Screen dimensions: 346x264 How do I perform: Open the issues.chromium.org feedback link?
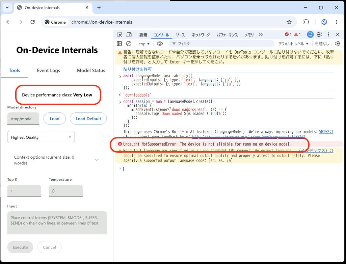pyautogui.click(x=249, y=136)
